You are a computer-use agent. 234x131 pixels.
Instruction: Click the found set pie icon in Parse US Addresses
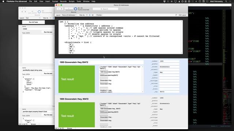pos(76,9)
